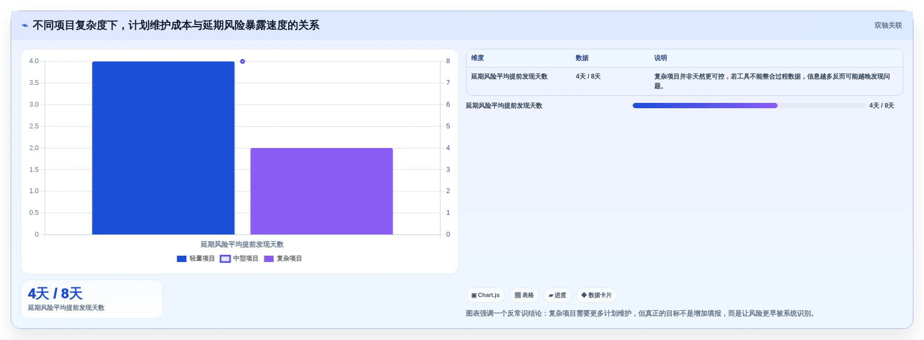924x340 pixels.
Task: Click the 数据 table column header
Action: click(x=582, y=58)
